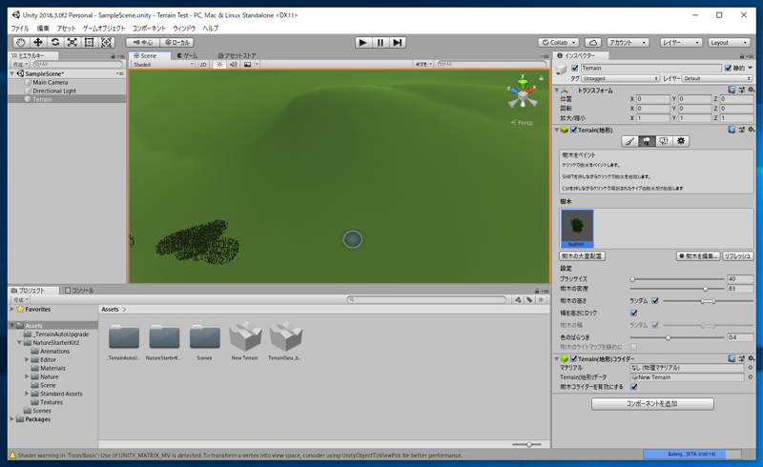Click search by label icon in Project
This screenshot has height=467, width=763.
coord(529,299)
